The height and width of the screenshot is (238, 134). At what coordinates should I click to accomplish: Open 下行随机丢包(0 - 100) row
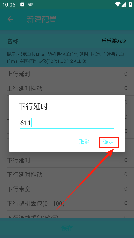67,204
